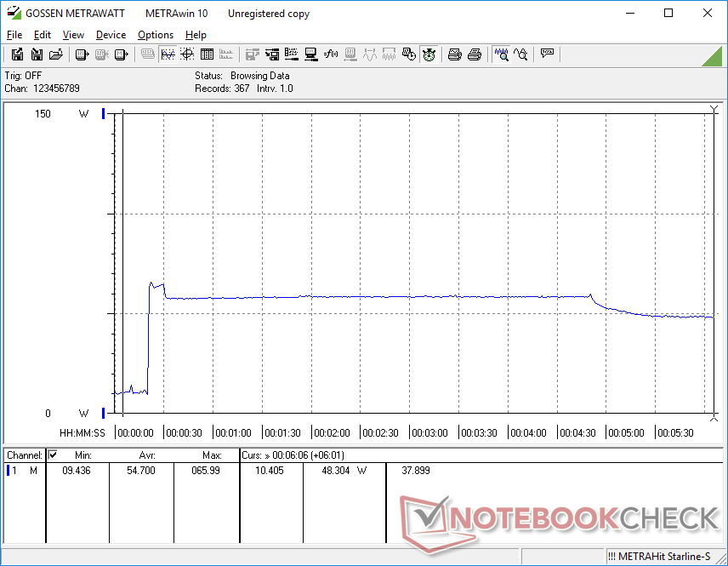728x566 pixels.
Task: Click the cursor value 48.304 W
Action: point(344,471)
